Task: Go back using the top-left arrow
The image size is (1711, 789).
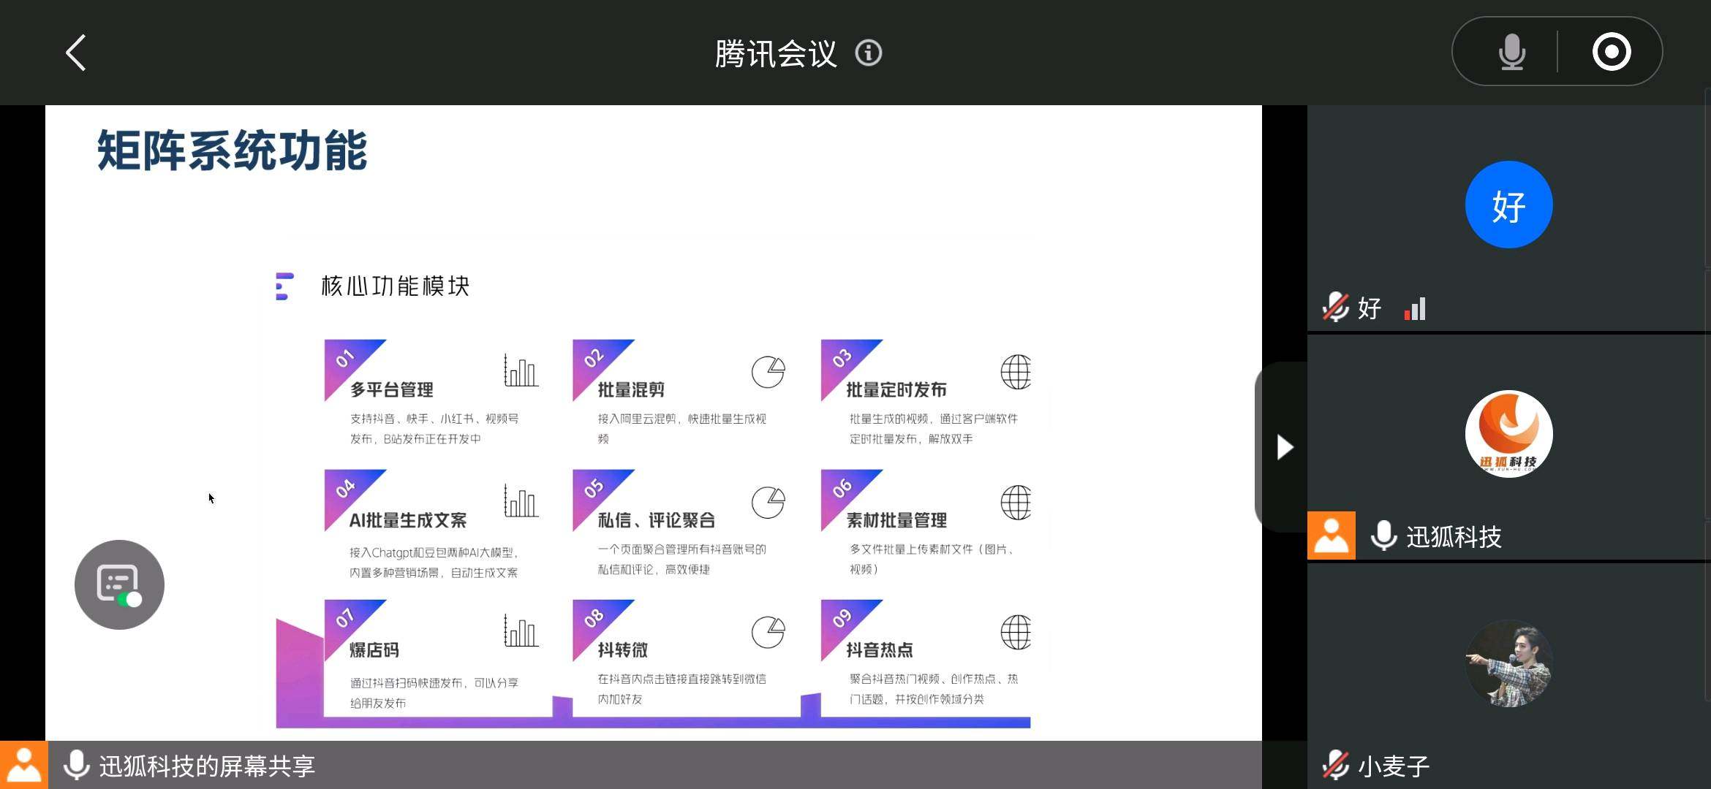Action: pyautogui.click(x=76, y=53)
